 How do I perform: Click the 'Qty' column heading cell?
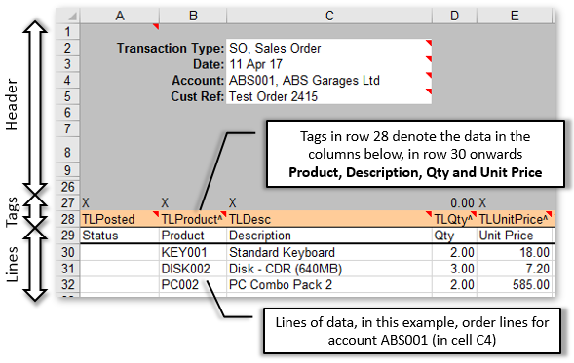454,236
